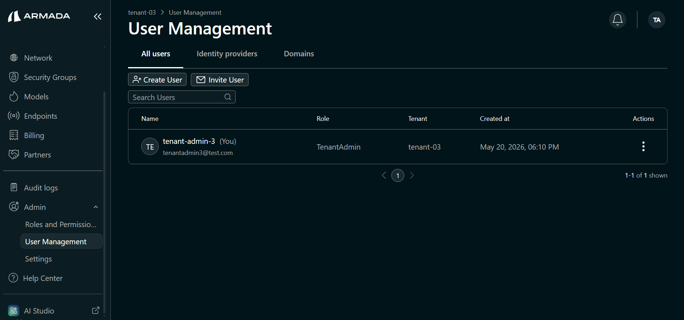The height and width of the screenshot is (320, 684).
Task: Click the Role column header
Action: pos(322,119)
